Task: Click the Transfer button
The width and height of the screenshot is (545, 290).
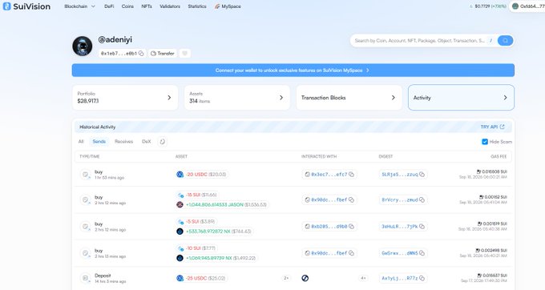Action: 163,54
